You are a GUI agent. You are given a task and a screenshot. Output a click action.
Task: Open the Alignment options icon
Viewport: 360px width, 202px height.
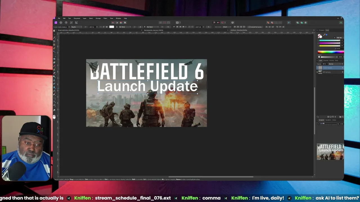[289, 22]
